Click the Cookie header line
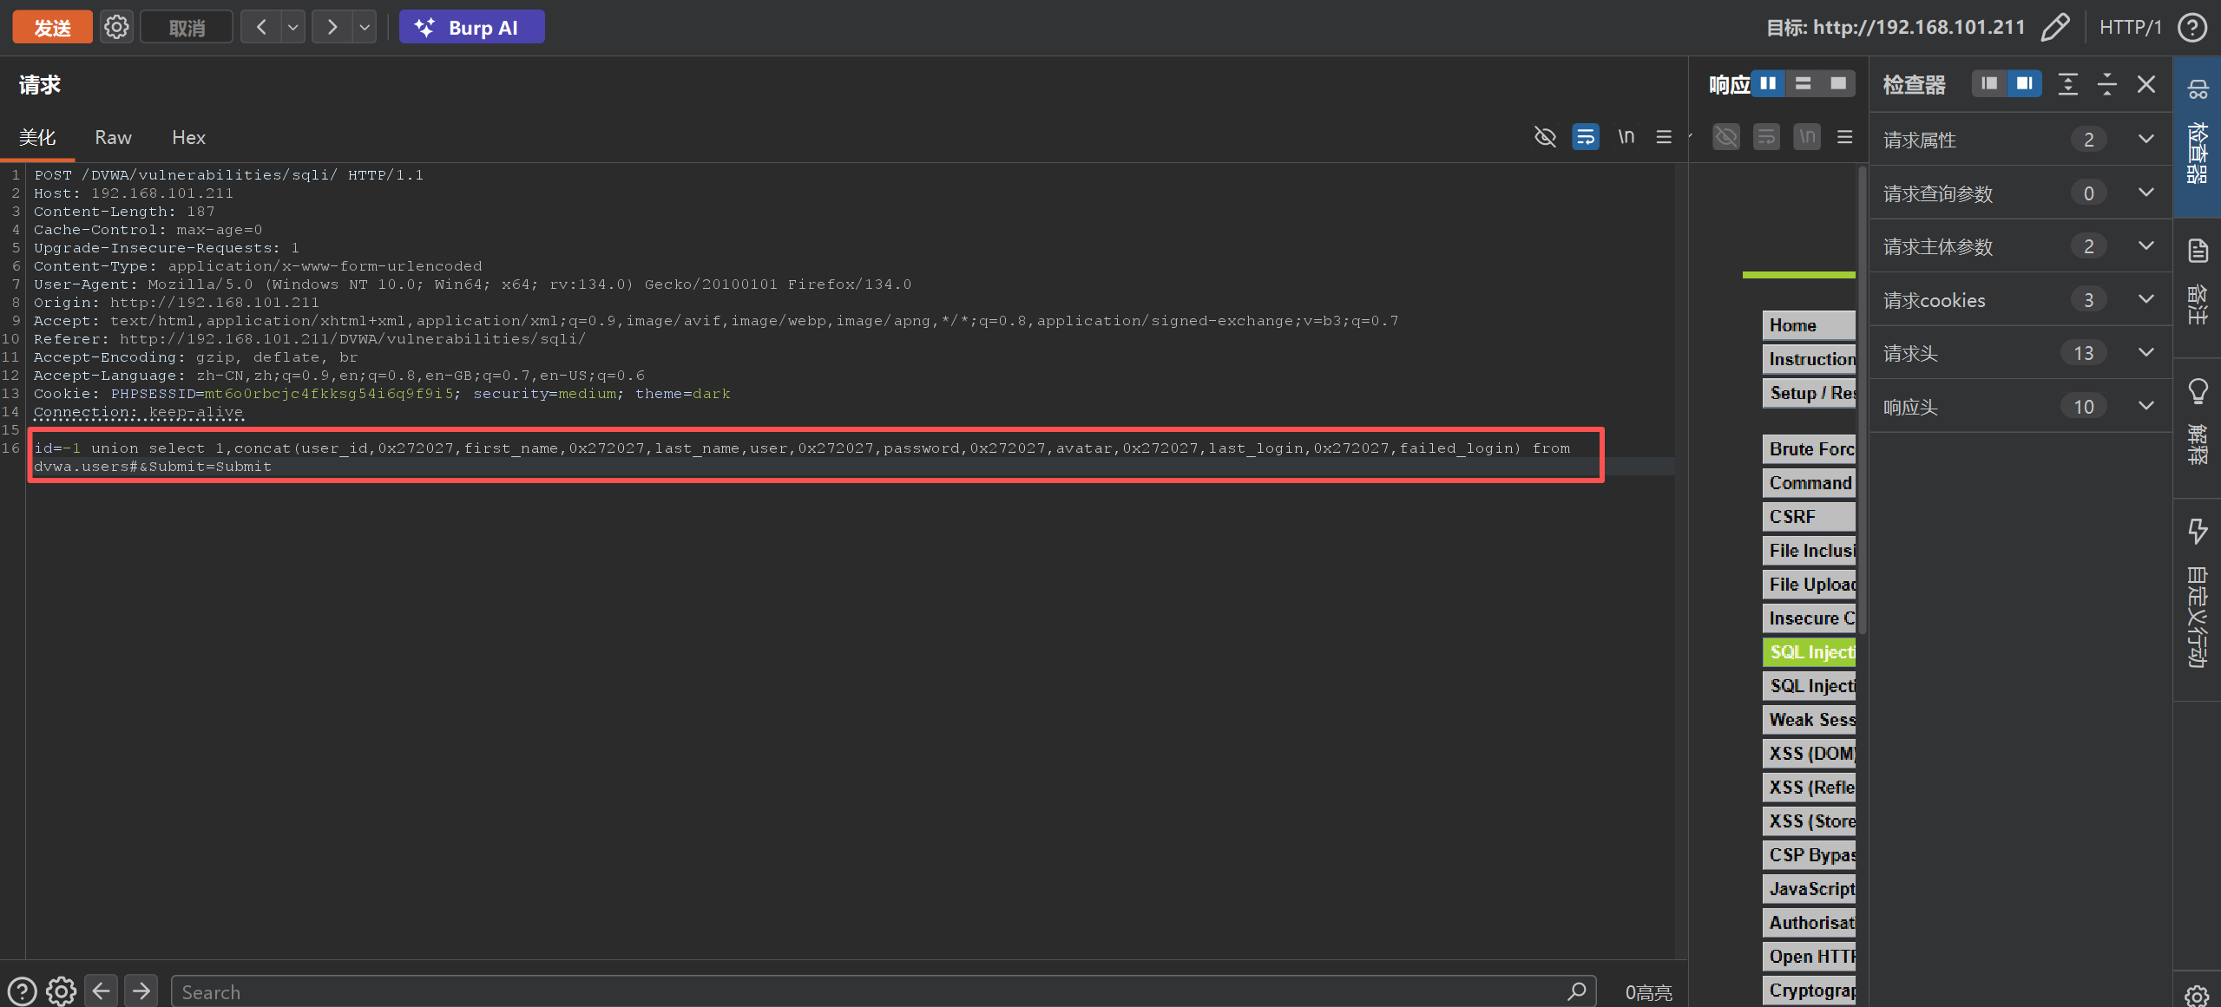This screenshot has height=1007, width=2221. pos(382,394)
